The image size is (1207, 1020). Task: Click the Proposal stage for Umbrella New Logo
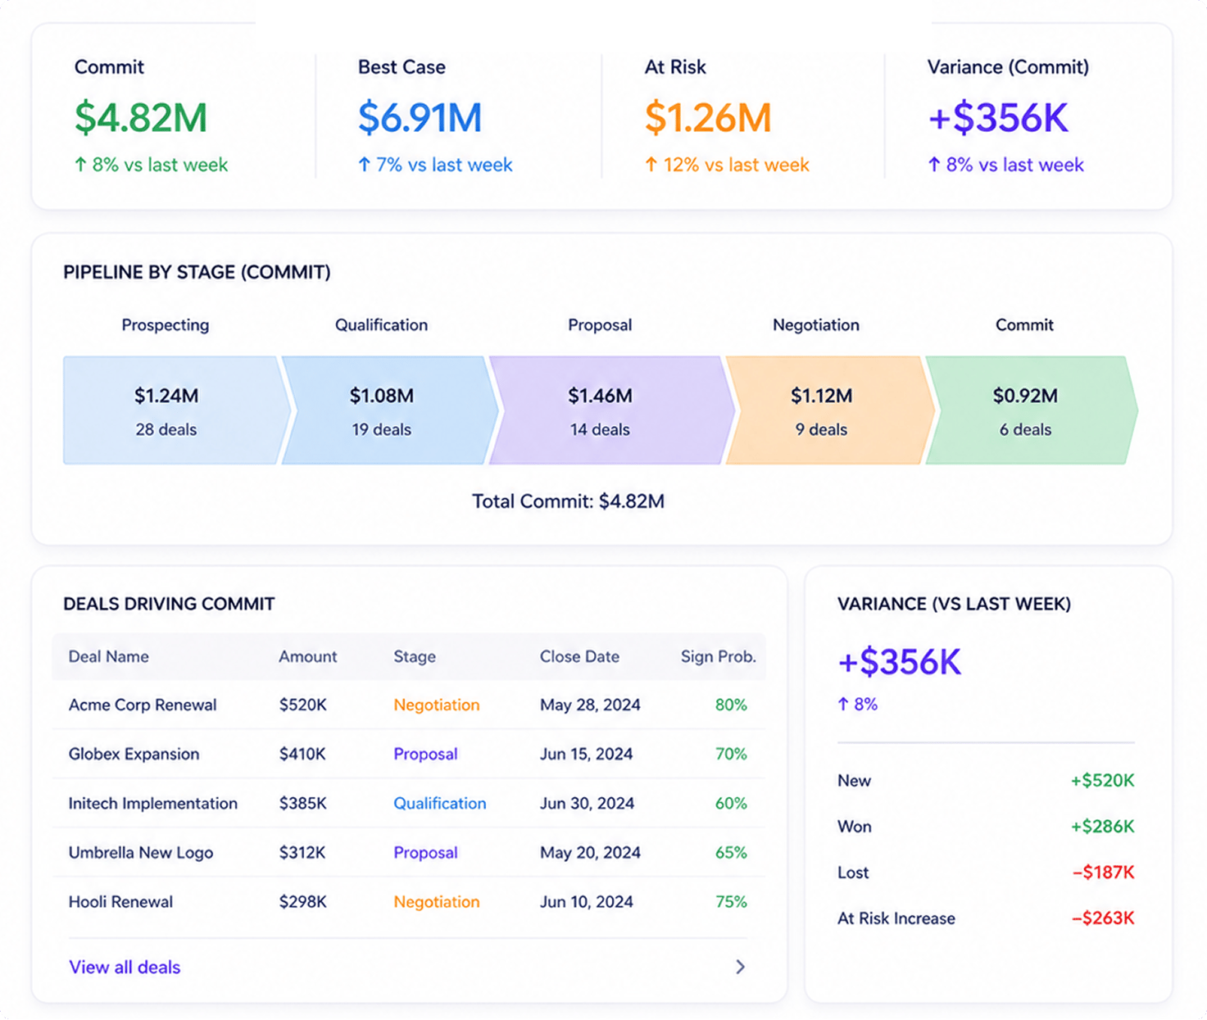pyautogui.click(x=425, y=852)
